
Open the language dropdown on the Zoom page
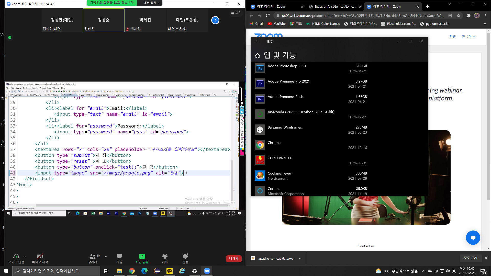[468, 37]
